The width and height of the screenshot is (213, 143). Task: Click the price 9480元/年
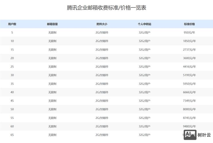click(189, 126)
